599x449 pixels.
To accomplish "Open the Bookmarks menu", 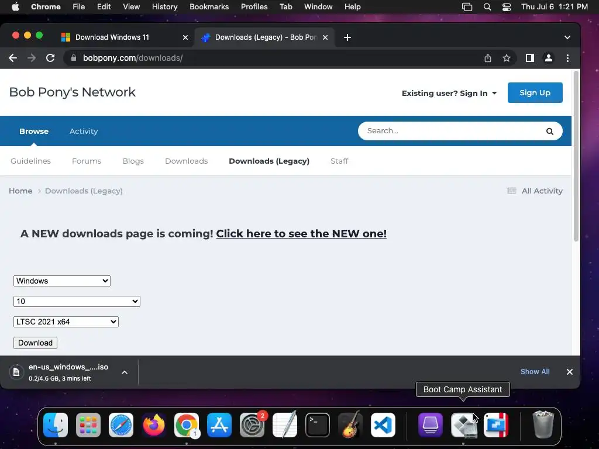I will (209, 7).
